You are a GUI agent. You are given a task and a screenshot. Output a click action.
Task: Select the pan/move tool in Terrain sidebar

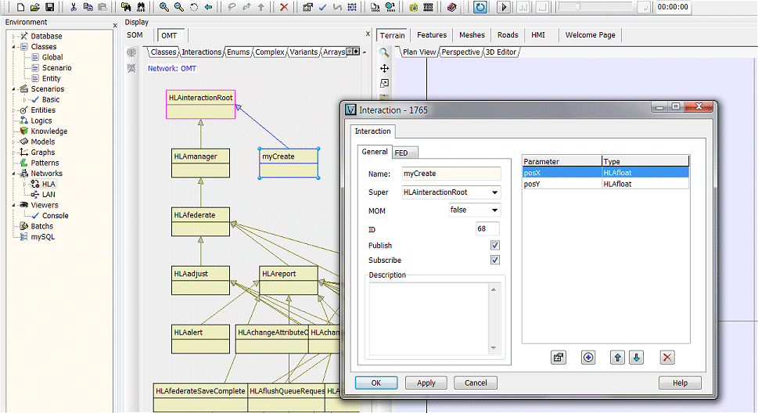pyautogui.click(x=384, y=69)
